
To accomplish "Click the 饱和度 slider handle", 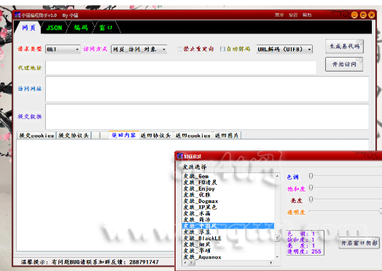I will coord(311,188).
